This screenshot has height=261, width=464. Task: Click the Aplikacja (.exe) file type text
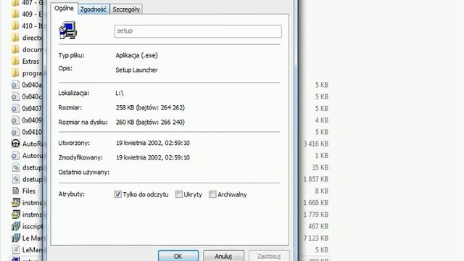click(136, 55)
